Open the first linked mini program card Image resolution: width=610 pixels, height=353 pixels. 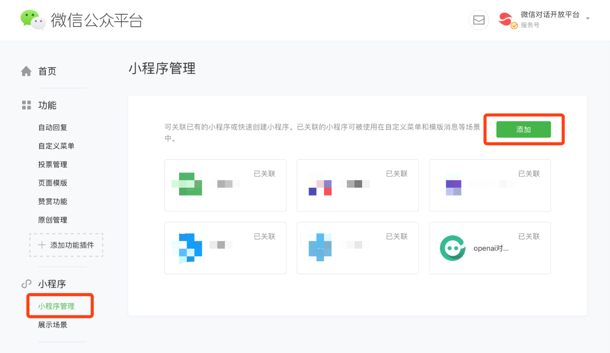click(225, 185)
